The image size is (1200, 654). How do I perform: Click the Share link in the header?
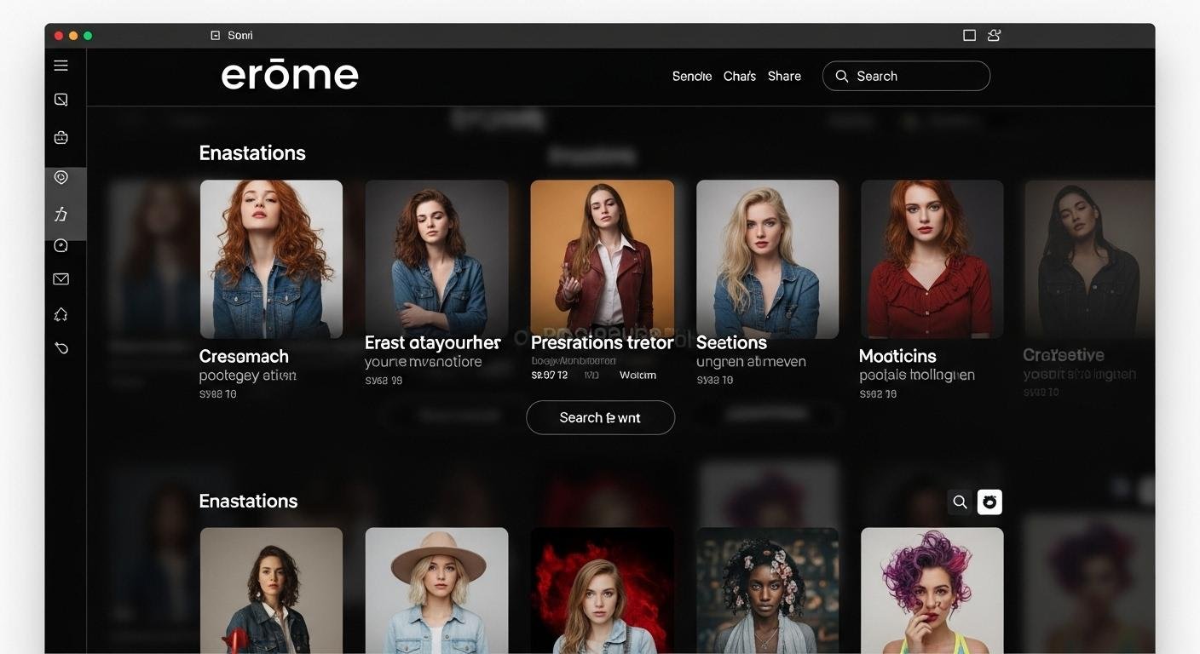(784, 76)
